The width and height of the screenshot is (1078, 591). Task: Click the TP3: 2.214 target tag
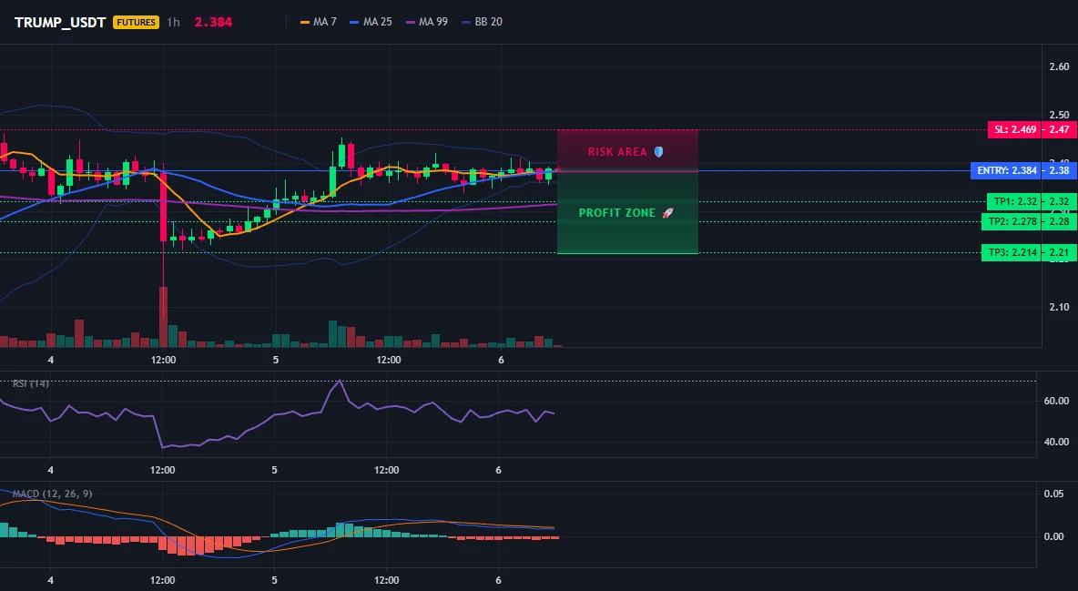pos(1011,252)
